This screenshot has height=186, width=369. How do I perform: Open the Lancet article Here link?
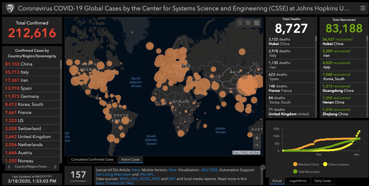tap(136, 170)
